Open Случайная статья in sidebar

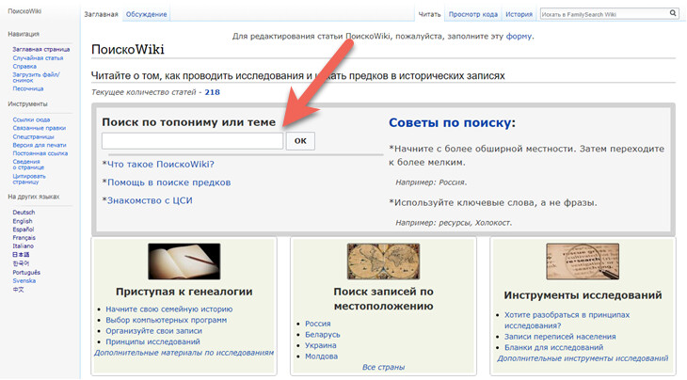pyautogui.click(x=38, y=57)
